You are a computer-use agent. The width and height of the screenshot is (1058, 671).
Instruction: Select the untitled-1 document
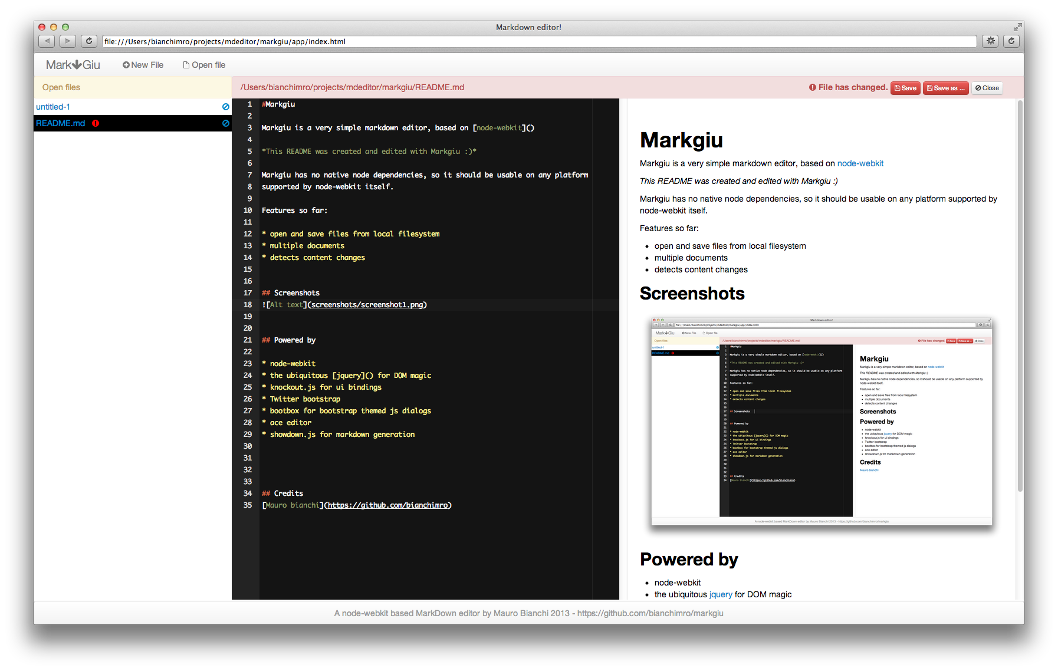click(53, 107)
